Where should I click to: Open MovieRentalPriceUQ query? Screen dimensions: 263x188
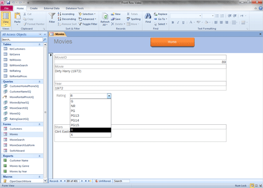coord(22,97)
